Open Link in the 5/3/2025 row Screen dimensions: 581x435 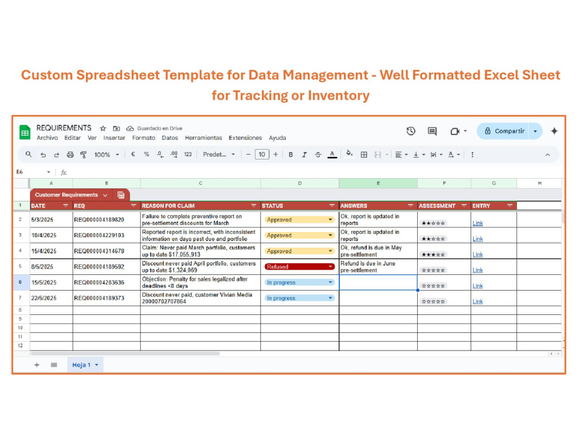478,223
